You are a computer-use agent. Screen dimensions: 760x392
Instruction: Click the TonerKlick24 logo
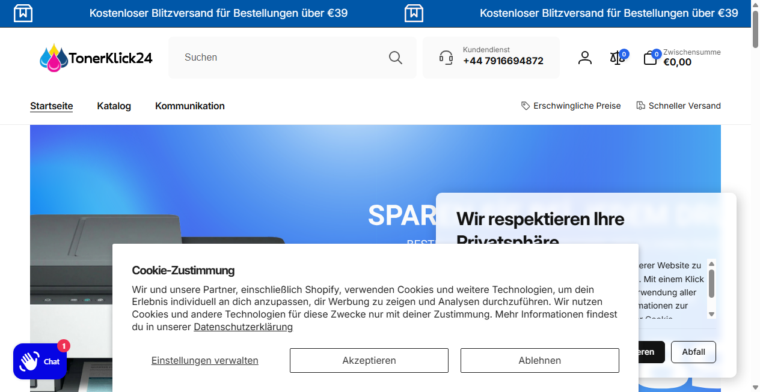click(96, 57)
